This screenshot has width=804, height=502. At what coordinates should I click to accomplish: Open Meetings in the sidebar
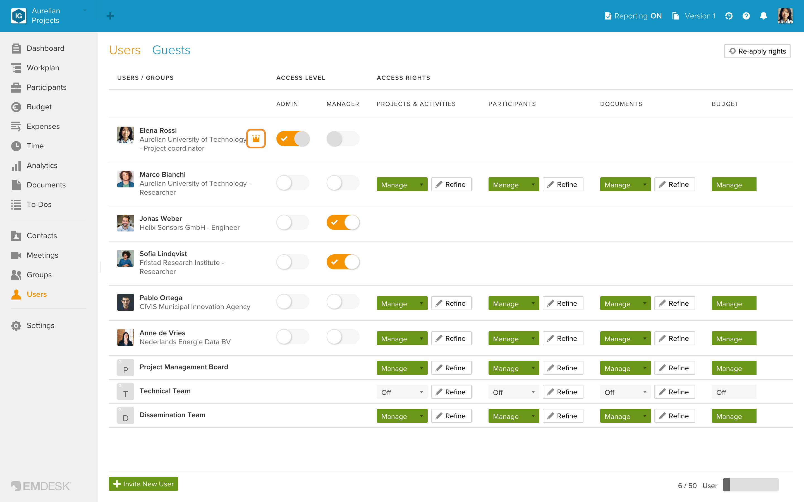point(42,255)
